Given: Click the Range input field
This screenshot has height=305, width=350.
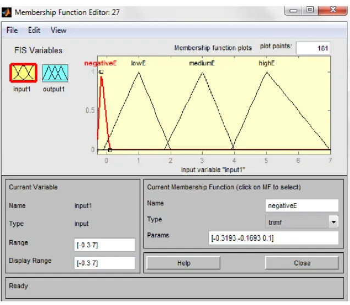Looking at the screenshot, I should coord(104,245).
